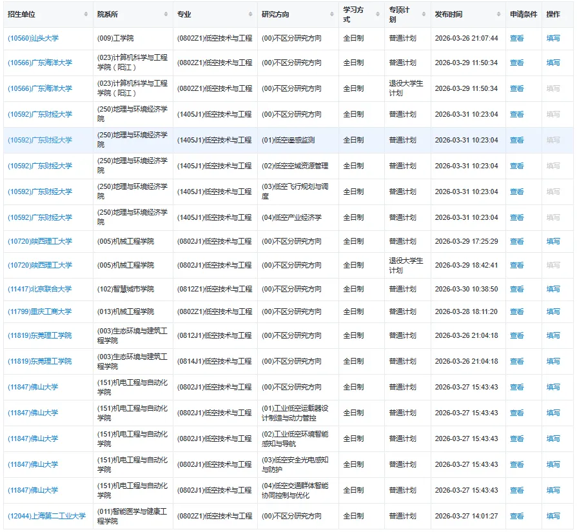Open (10566)广东海洋大学 link in the 退役大学生计划 row
This screenshot has height=532, width=577.
40,88
